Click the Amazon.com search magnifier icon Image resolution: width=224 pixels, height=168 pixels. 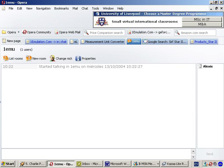click(x=178, y=32)
